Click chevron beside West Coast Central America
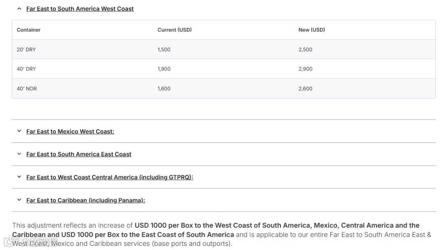The width and height of the screenshot is (444, 250). [x=19, y=177]
